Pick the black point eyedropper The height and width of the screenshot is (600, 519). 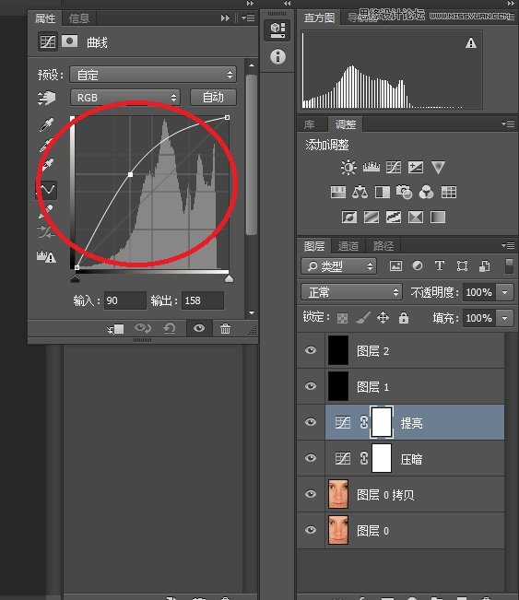tap(47, 124)
